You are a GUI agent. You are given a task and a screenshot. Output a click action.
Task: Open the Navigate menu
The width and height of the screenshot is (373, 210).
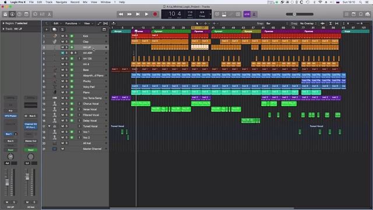tap(61, 2)
